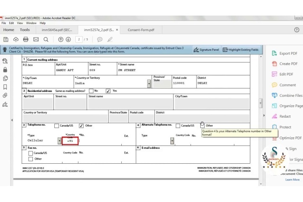Check Other for Fax no.
The image size is (303, 202).
(31, 159)
